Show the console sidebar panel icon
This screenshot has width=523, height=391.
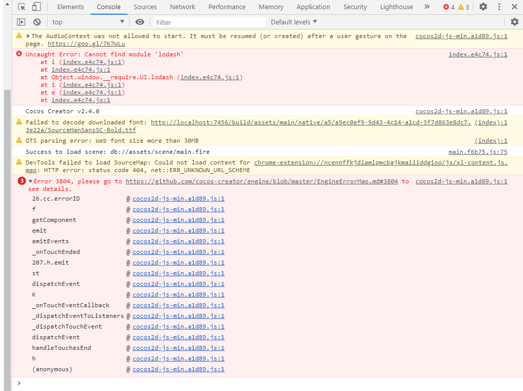pos(21,22)
